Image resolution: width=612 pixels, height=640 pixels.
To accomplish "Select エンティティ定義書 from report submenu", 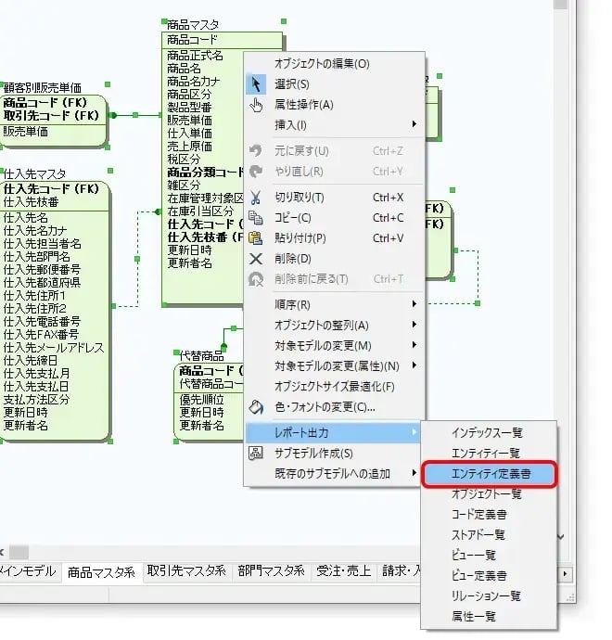I will point(491,475).
